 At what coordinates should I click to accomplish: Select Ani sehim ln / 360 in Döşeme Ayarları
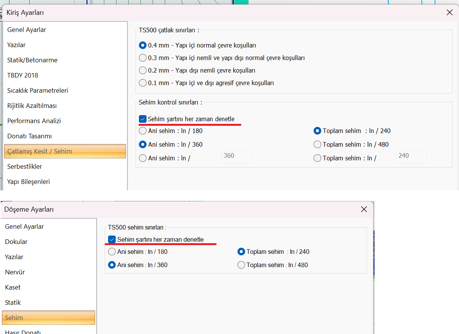(x=112, y=265)
